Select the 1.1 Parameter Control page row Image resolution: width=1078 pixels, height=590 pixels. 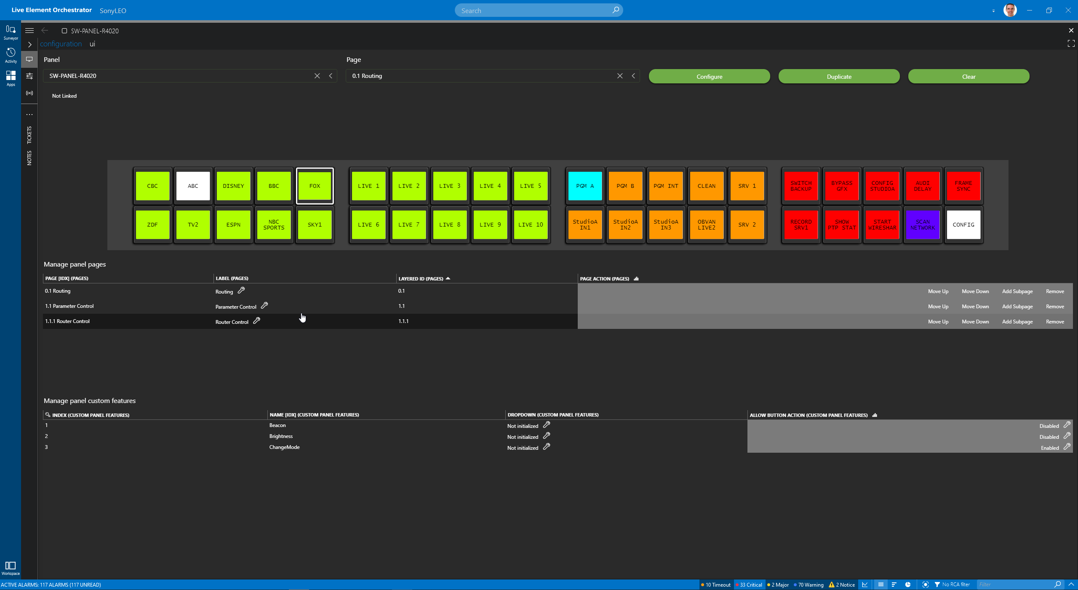tap(310, 306)
